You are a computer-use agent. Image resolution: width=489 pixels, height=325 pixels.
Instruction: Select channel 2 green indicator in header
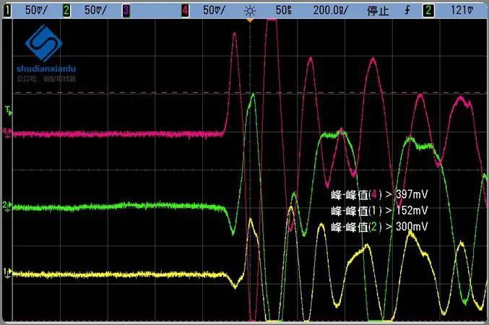coord(66,10)
